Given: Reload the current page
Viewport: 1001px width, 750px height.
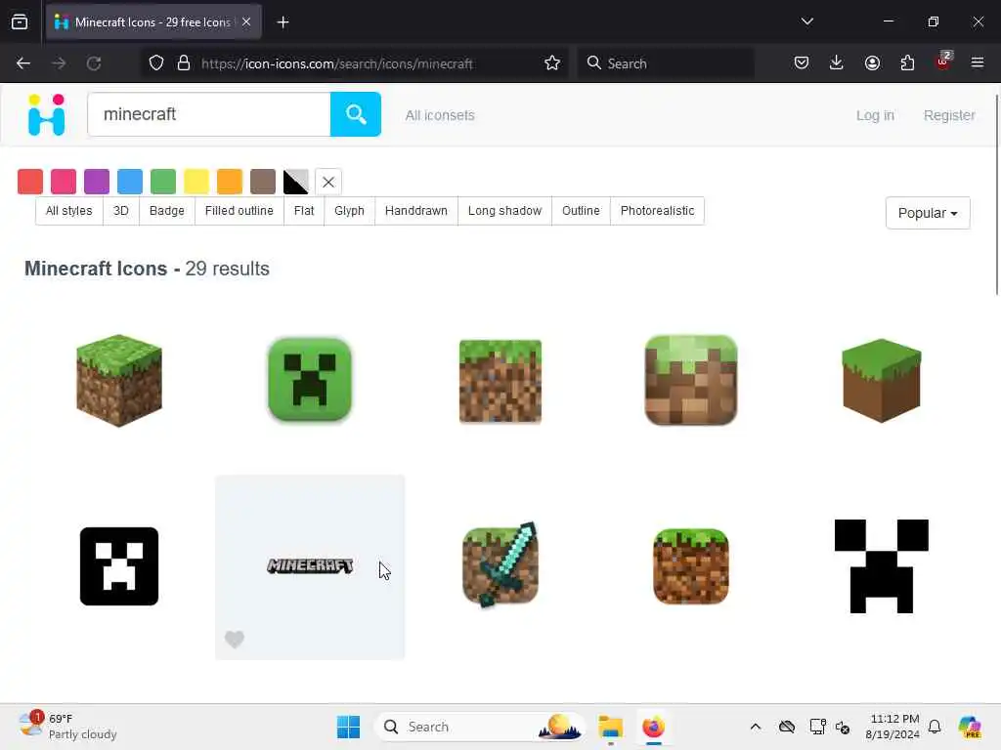Looking at the screenshot, I should (x=94, y=63).
